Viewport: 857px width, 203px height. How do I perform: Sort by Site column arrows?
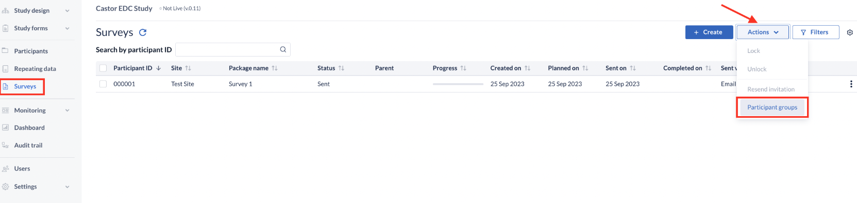(x=188, y=68)
